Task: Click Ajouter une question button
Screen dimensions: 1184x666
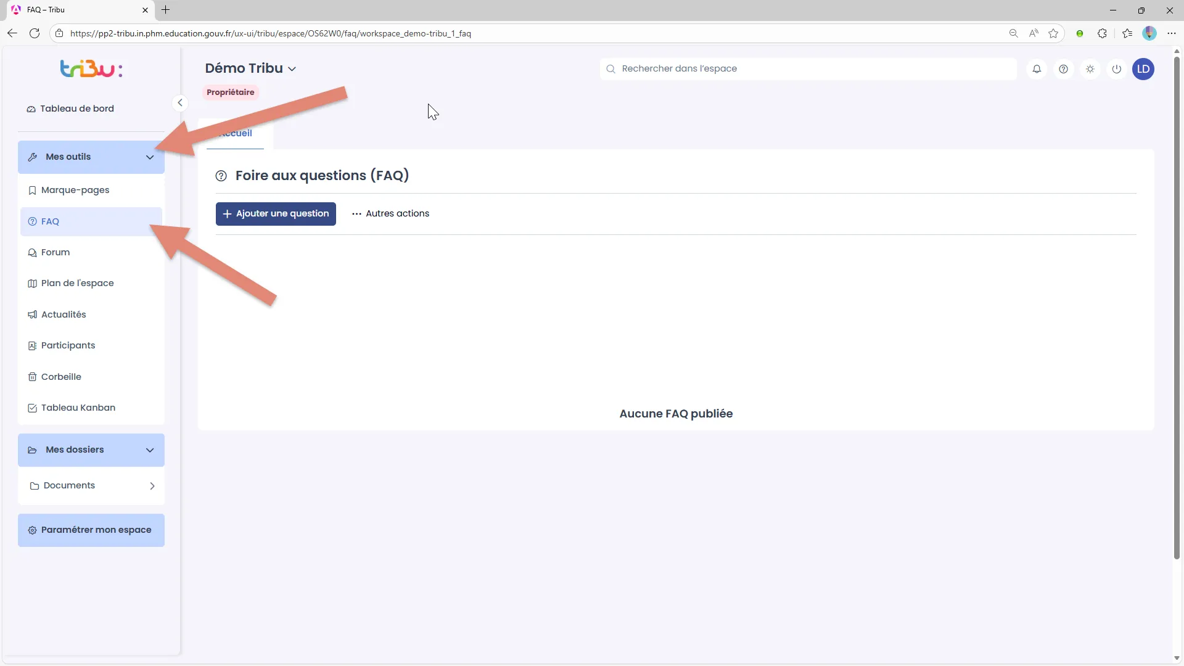Action: pyautogui.click(x=276, y=214)
